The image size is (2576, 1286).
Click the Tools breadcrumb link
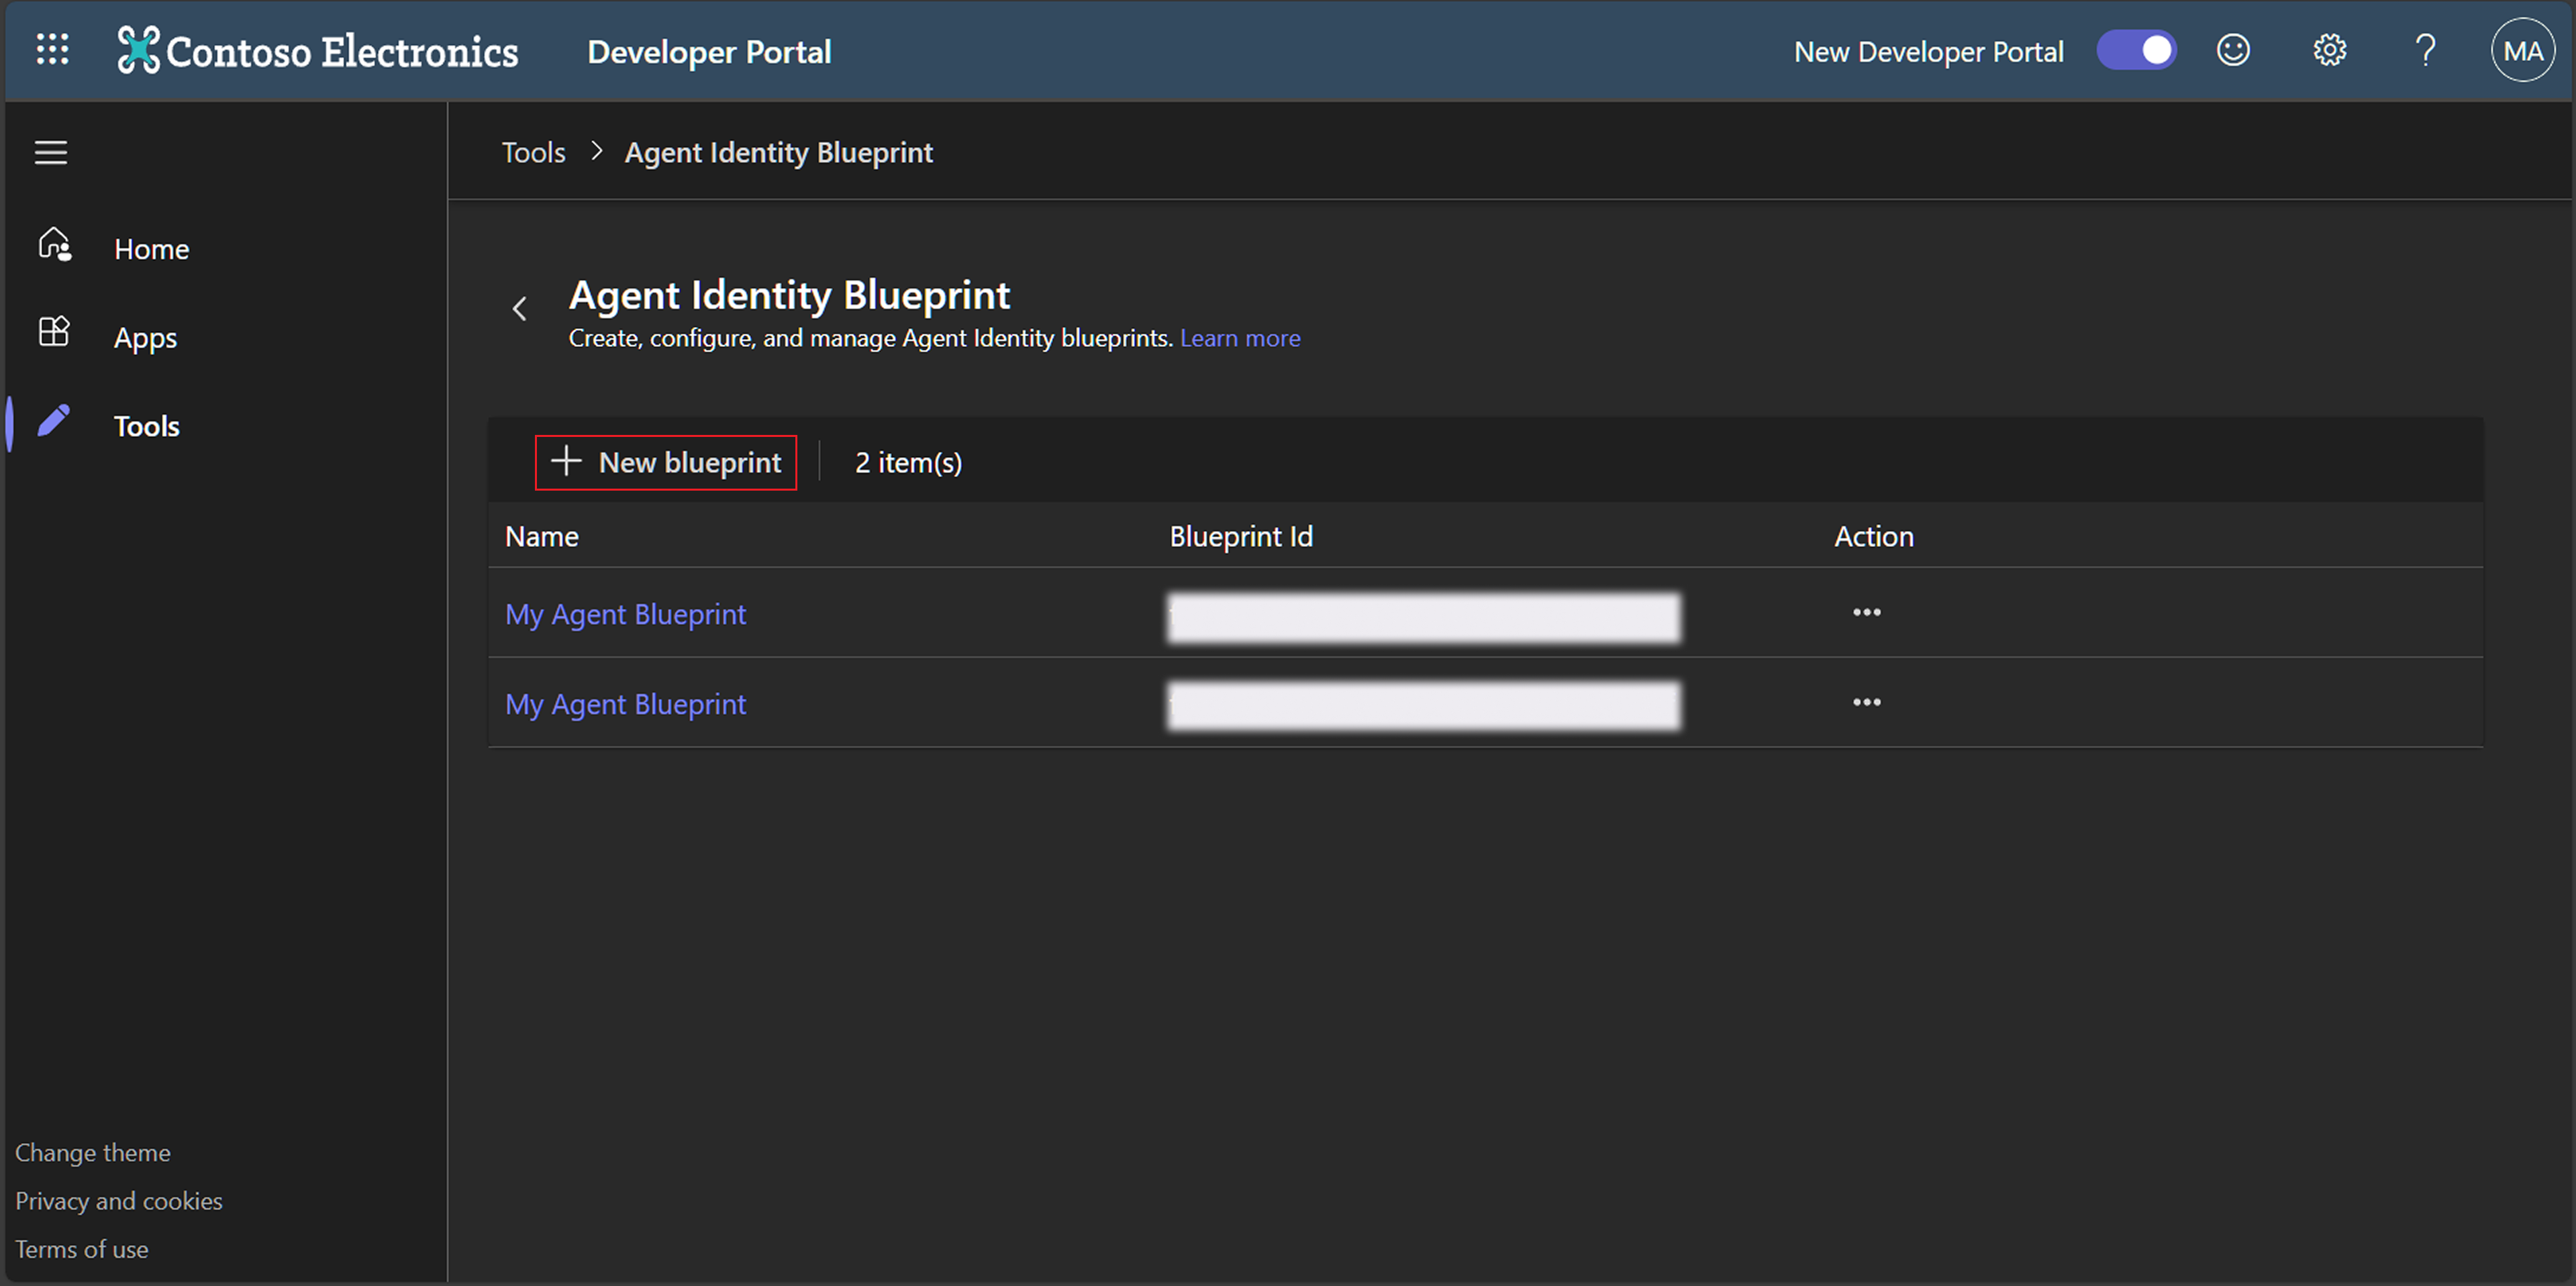(x=533, y=152)
